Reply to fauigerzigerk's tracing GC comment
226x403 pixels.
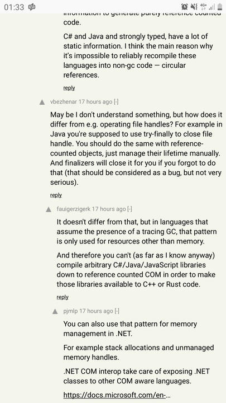coord(62,297)
